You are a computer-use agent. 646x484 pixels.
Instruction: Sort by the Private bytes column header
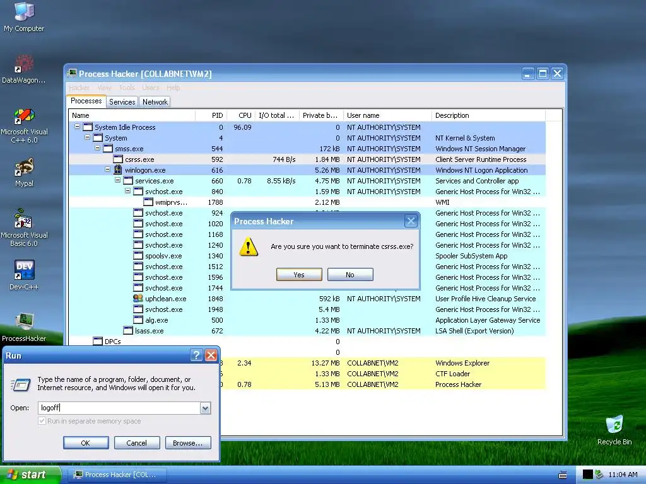pyautogui.click(x=320, y=115)
